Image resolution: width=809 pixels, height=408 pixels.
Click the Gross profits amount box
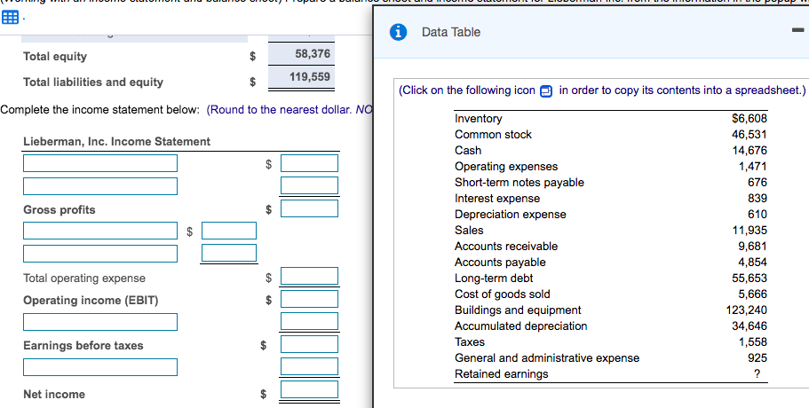(x=310, y=208)
